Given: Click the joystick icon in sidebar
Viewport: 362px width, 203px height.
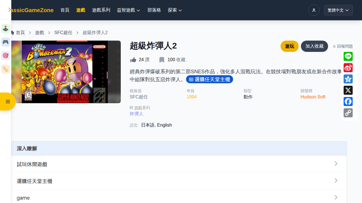Looking at the screenshot, I should [x=6, y=28].
